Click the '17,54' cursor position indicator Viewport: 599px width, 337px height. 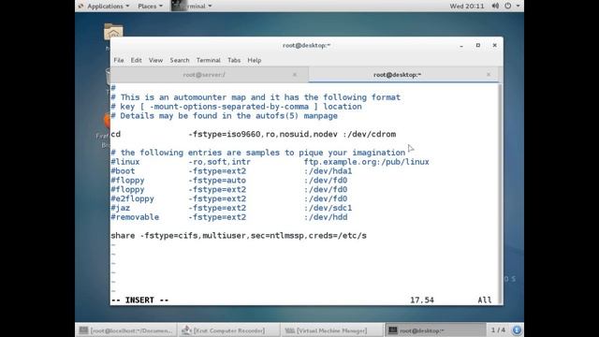click(x=422, y=300)
